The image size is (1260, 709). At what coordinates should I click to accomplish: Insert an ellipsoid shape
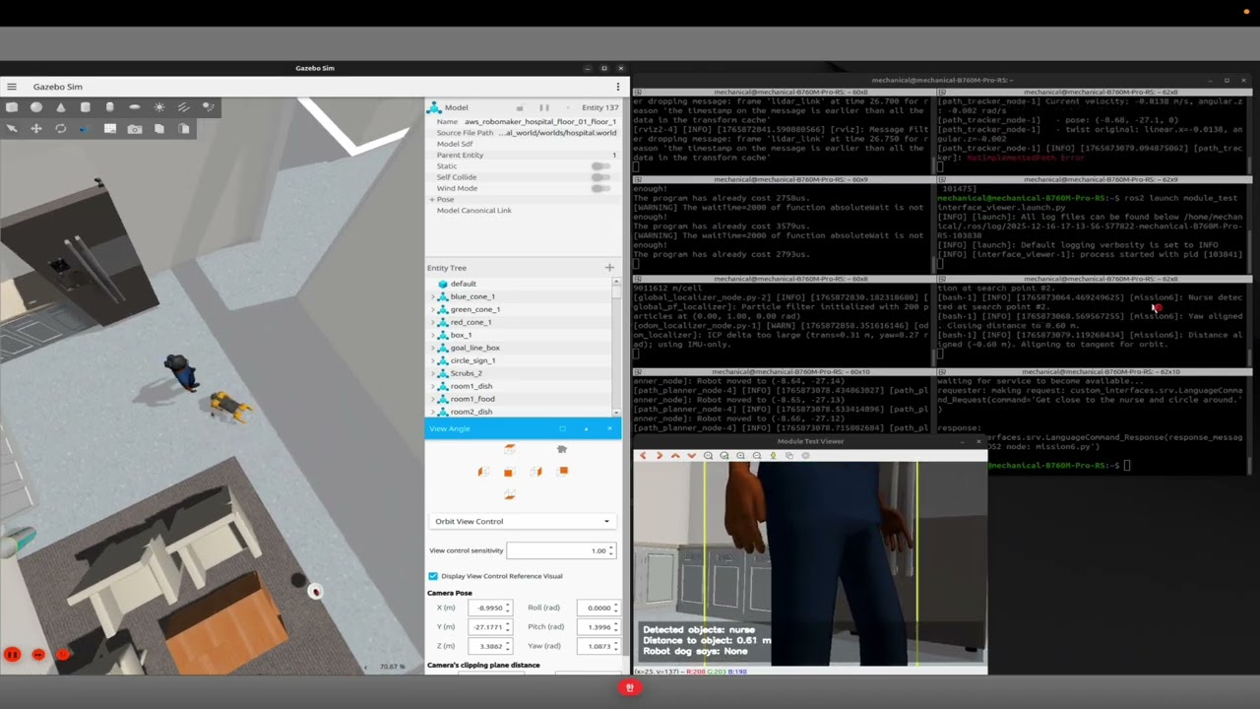click(135, 106)
